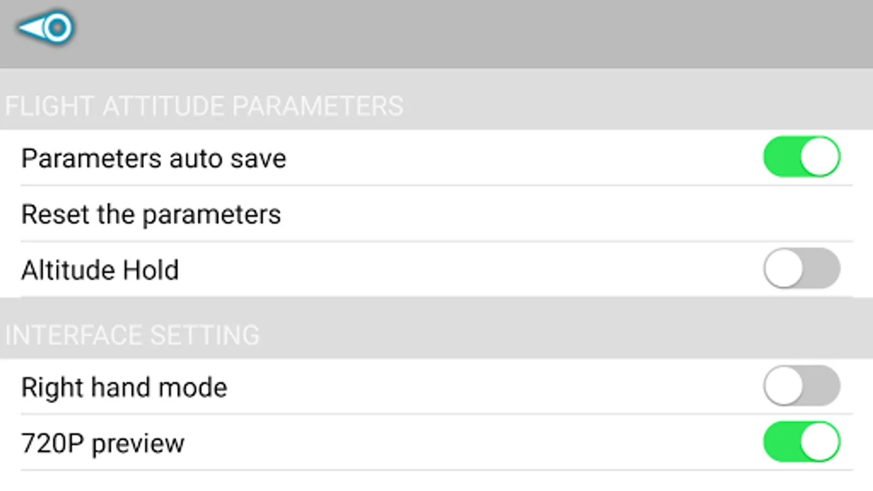Click Reset the parameters

click(151, 214)
